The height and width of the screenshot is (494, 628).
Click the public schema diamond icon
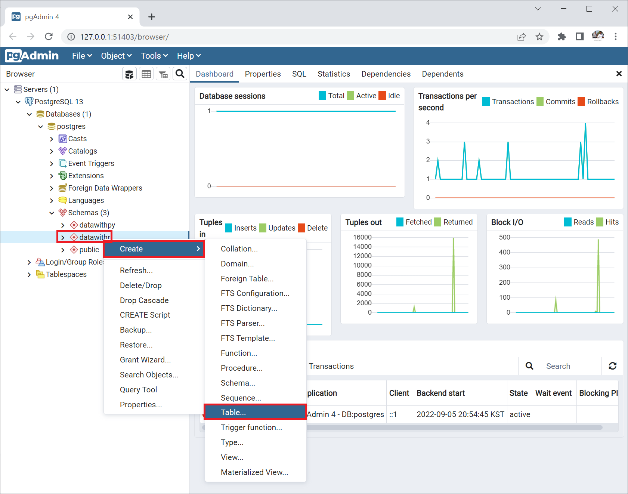(x=74, y=250)
